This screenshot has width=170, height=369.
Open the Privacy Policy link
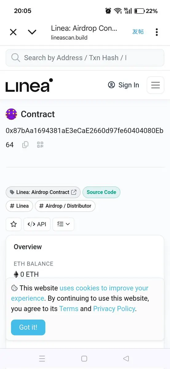(x=114, y=308)
